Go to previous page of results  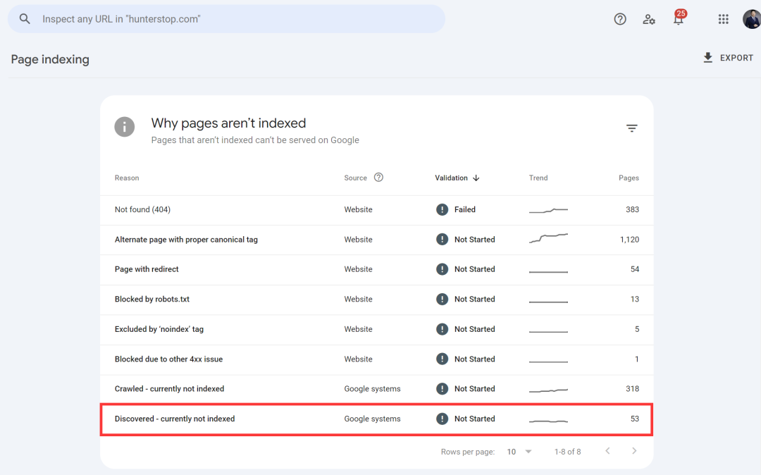[607, 451]
